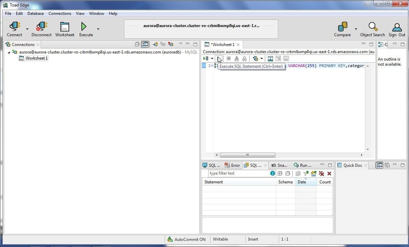Image resolution: width=409 pixels, height=247 pixels.
Task: Click Execute SQL Statement in worksheet toolbar
Action: (x=219, y=59)
